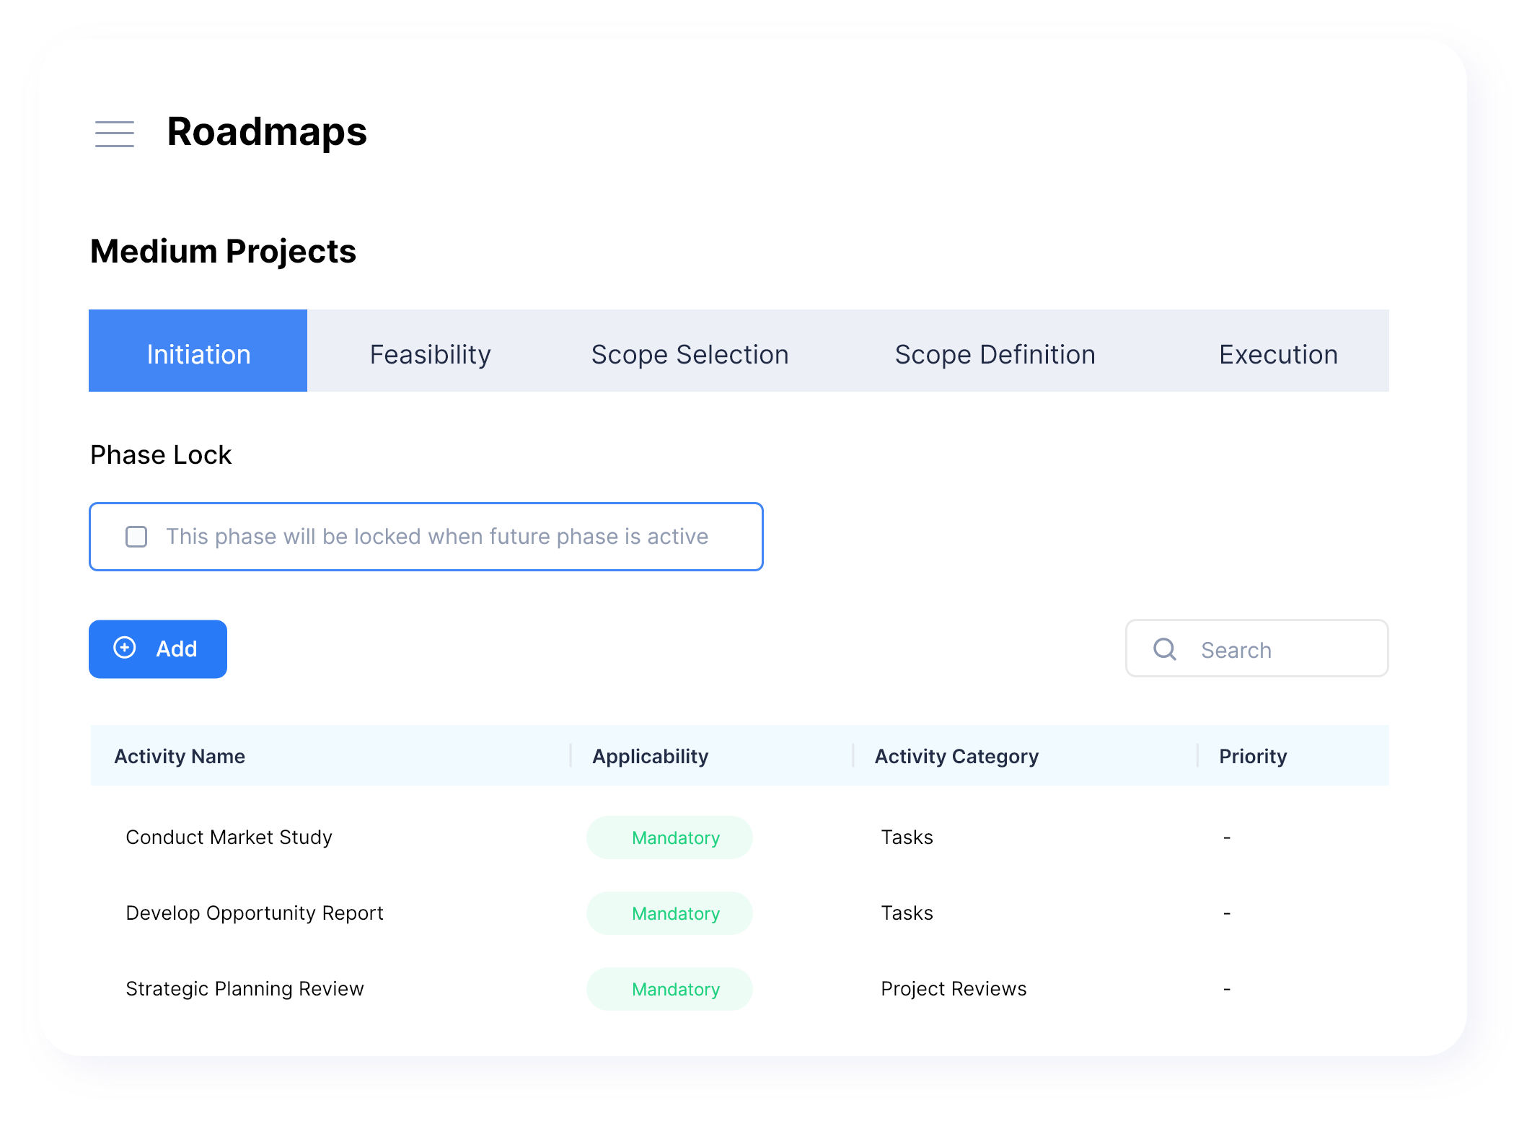Switch to the Feasibility tab
Screen dimensions: 1532x1121
(x=430, y=354)
